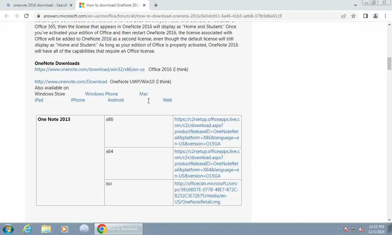Image resolution: width=392 pixels, height=235 pixels.
Task: Click the 'Windows Store' text
Action: [50, 94]
